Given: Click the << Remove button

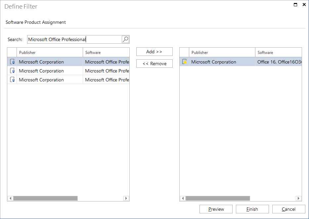Looking at the screenshot, I should (x=154, y=64).
